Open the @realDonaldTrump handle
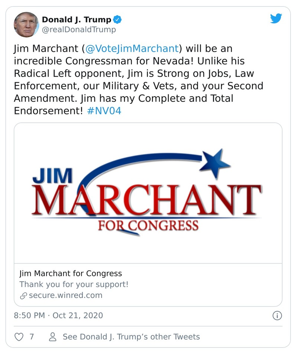Image resolution: width=297 pixels, height=355 pixels. (79, 30)
